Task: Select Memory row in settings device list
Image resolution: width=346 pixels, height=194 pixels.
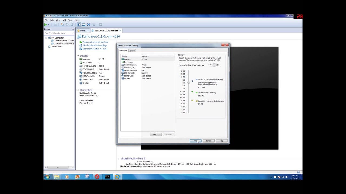Action: click(x=148, y=59)
